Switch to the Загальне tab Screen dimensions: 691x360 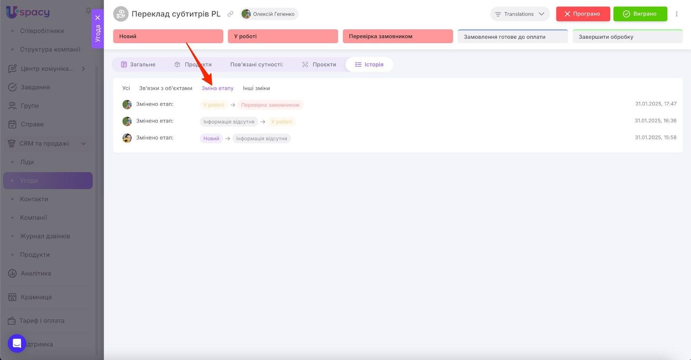pos(138,64)
